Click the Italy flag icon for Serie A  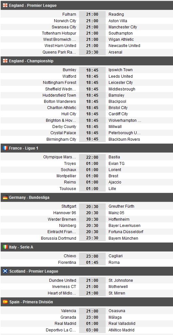[x=5, y=247]
